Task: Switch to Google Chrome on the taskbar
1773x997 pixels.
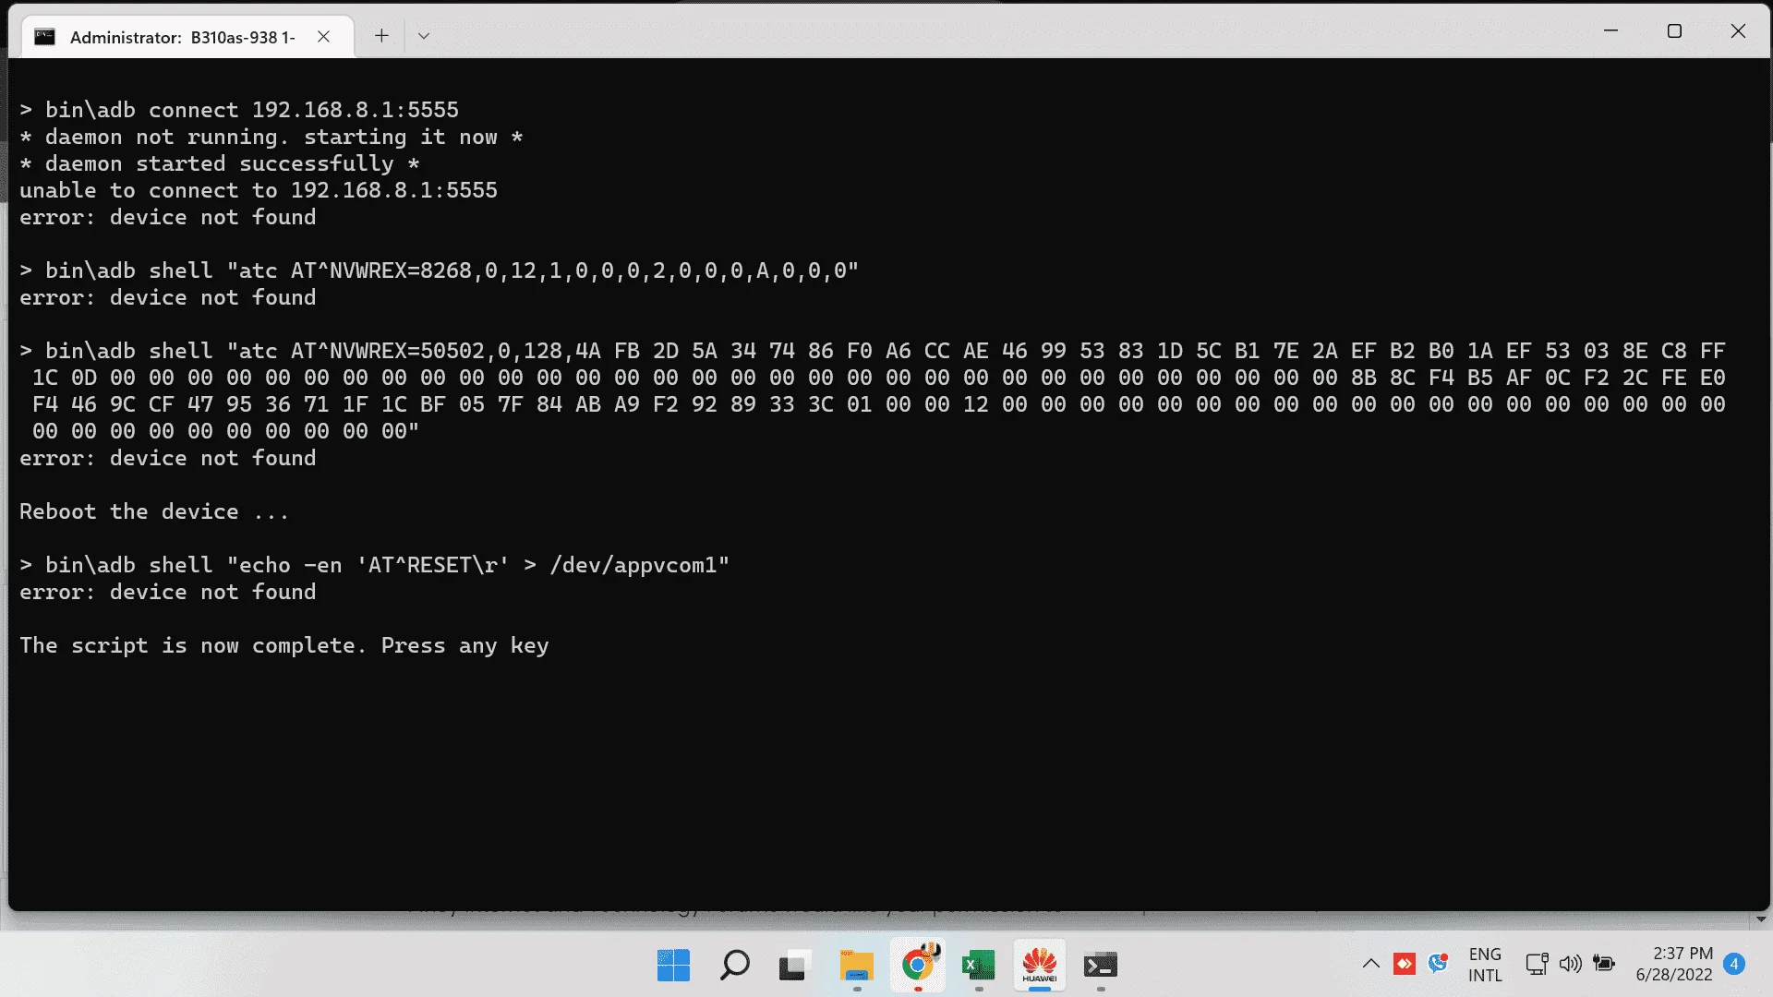Action: [918, 966]
